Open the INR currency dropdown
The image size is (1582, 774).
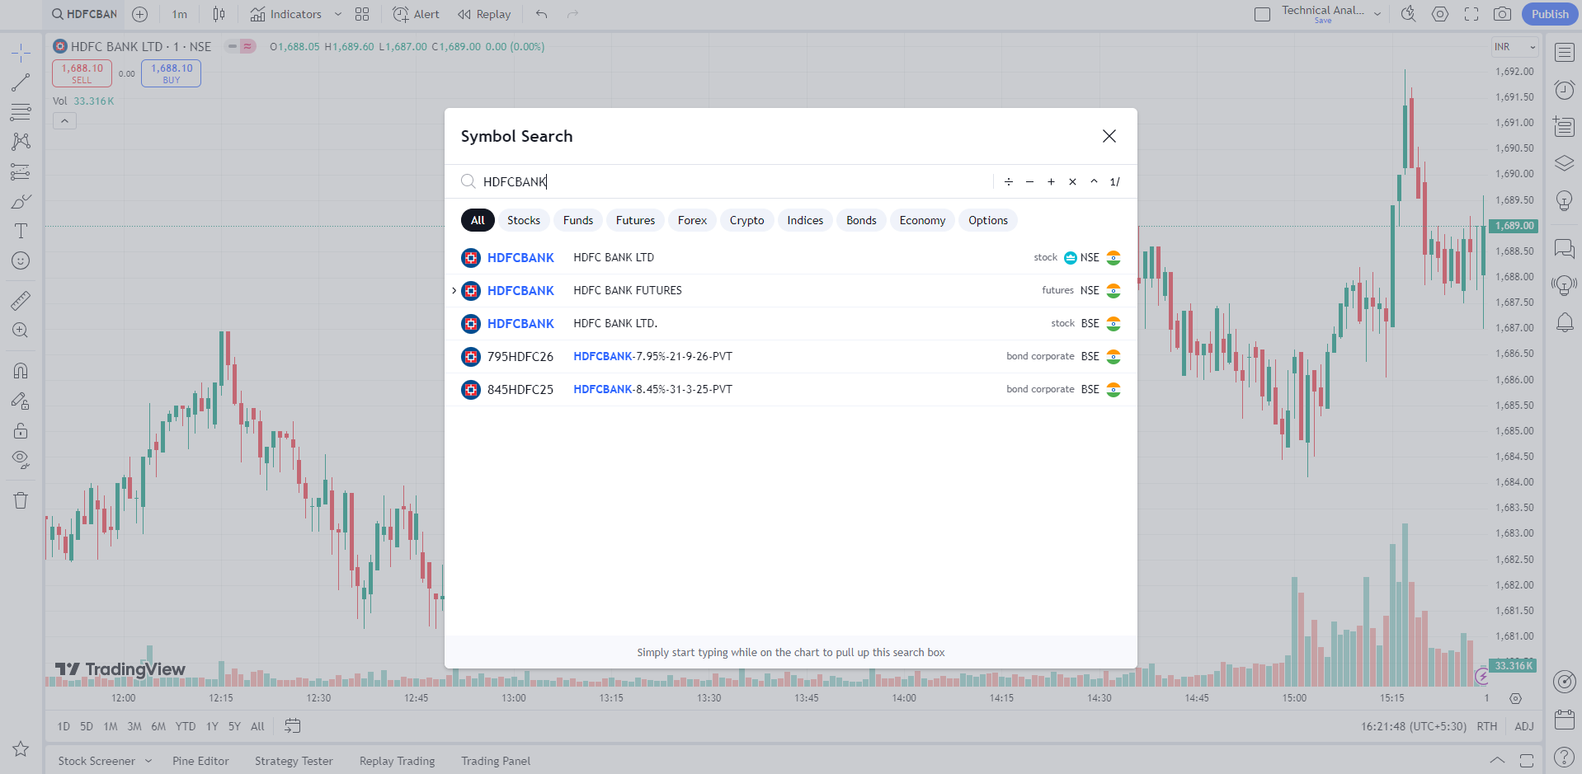pyautogui.click(x=1515, y=47)
